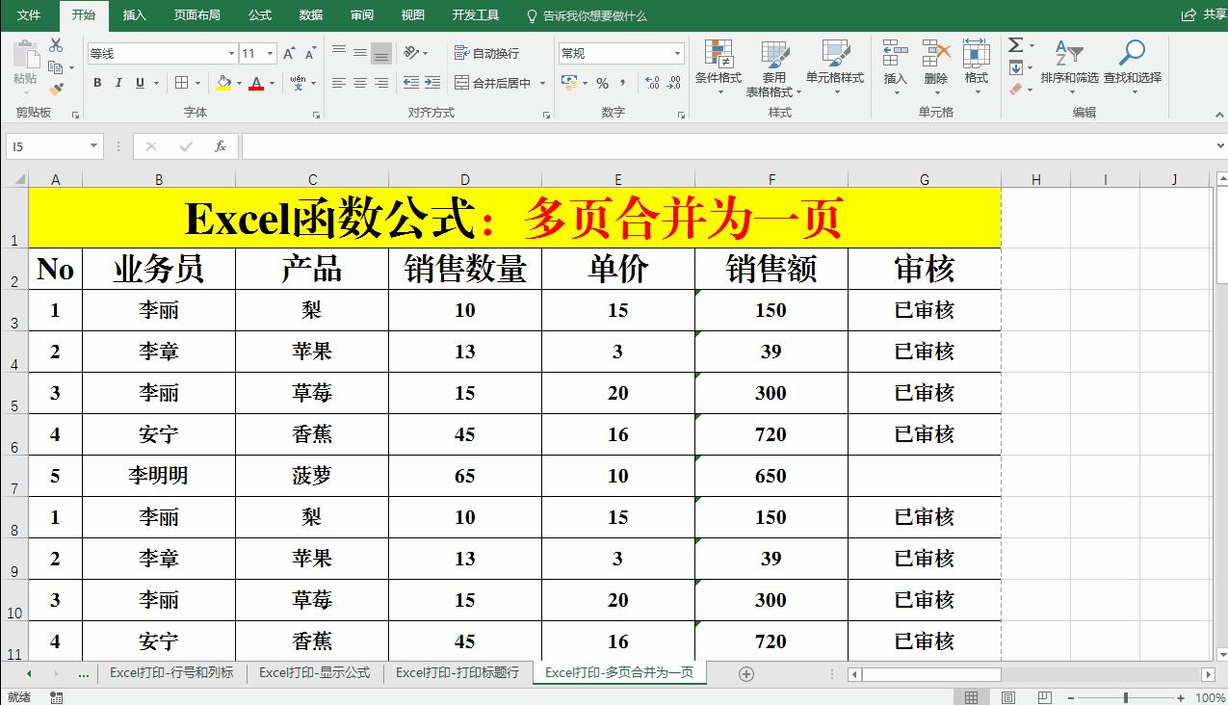
Task: Open the font name dropdown
Action: [x=231, y=52]
